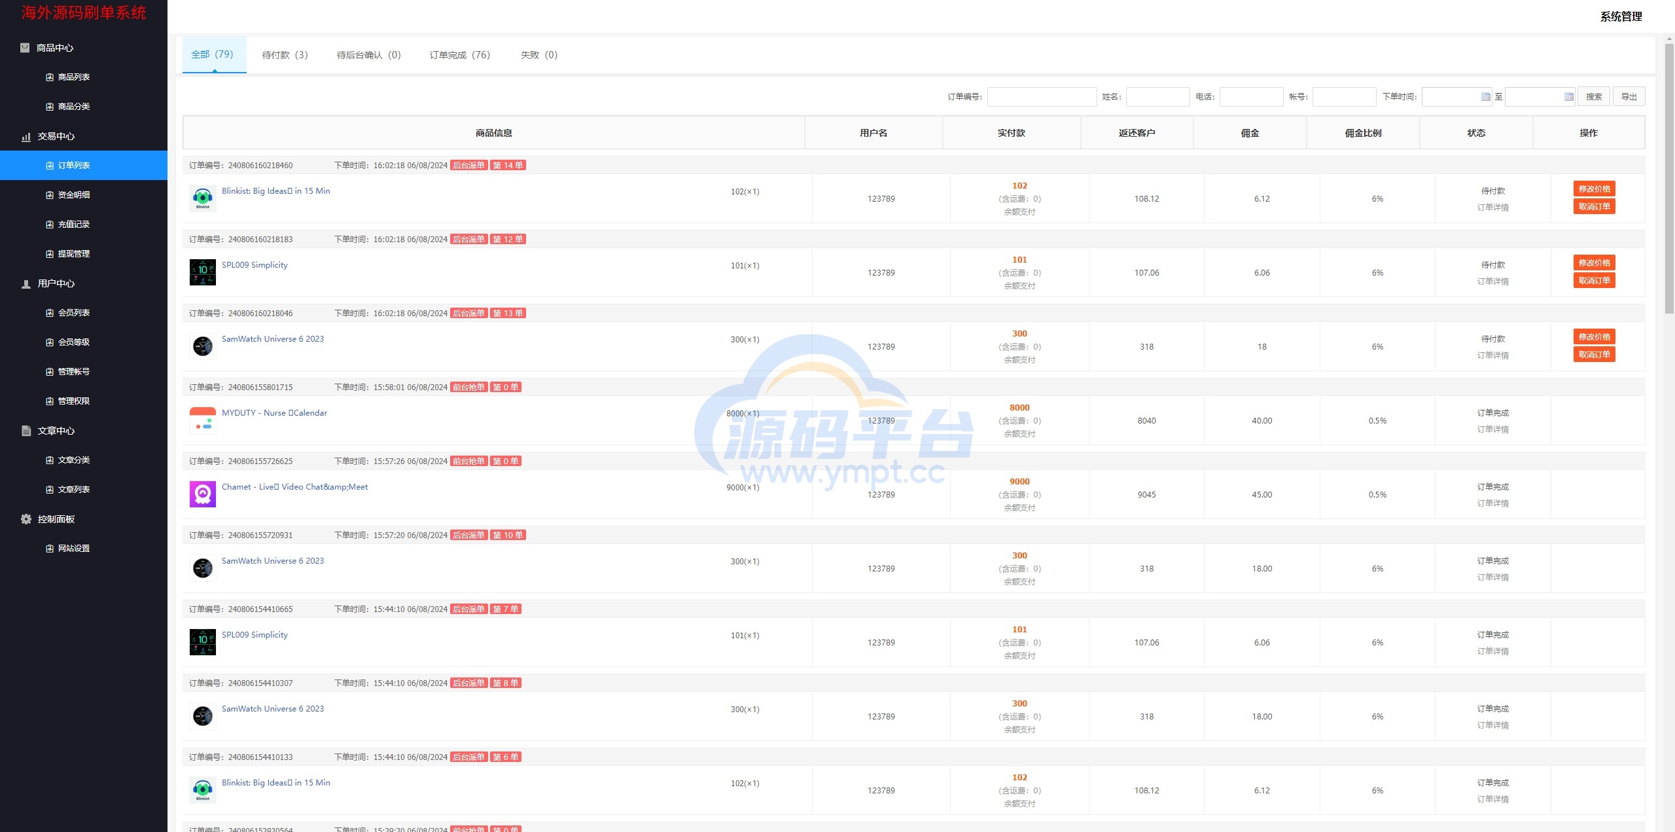Click the MYDUTY Nurse Calendar app icon
This screenshot has height=832, width=1675.
tap(203, 420)
